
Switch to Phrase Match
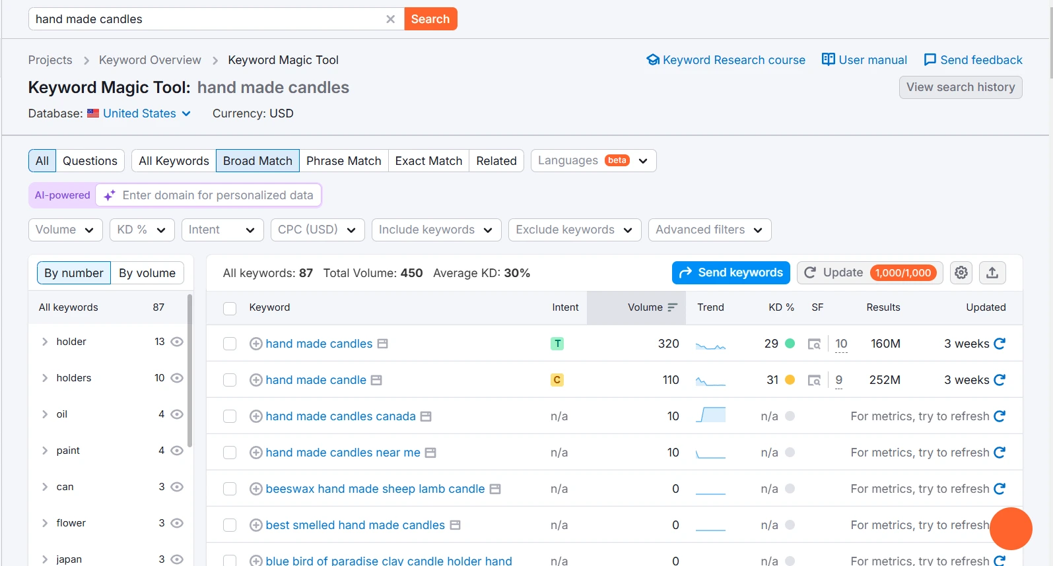(x=344, y=161)
